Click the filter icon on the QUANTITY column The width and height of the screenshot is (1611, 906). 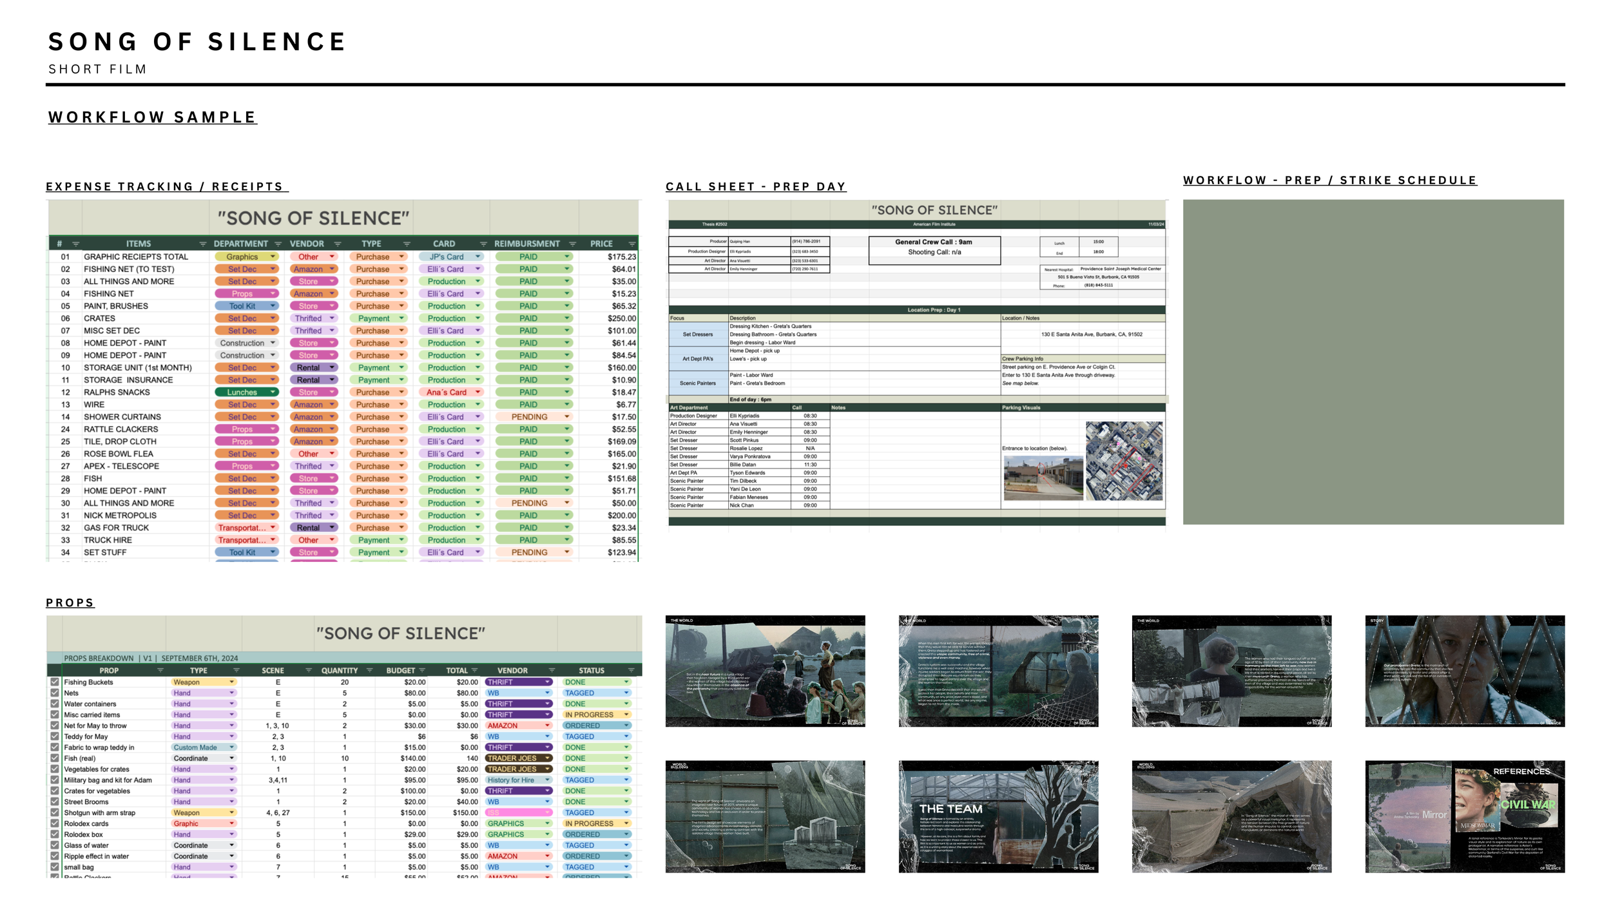click(369, 670)
